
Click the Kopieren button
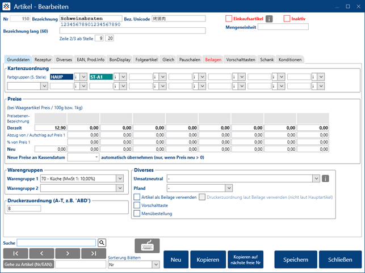tap(208, 259)
